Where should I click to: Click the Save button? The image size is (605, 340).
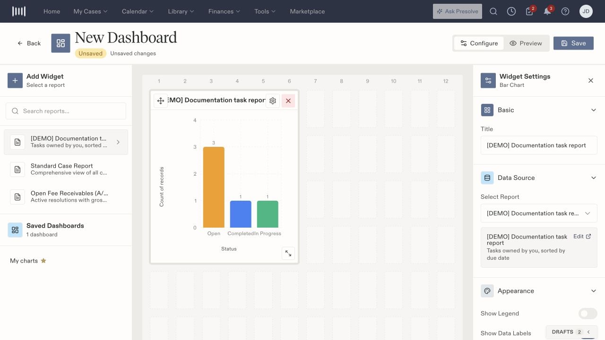(x=573, y=43)
